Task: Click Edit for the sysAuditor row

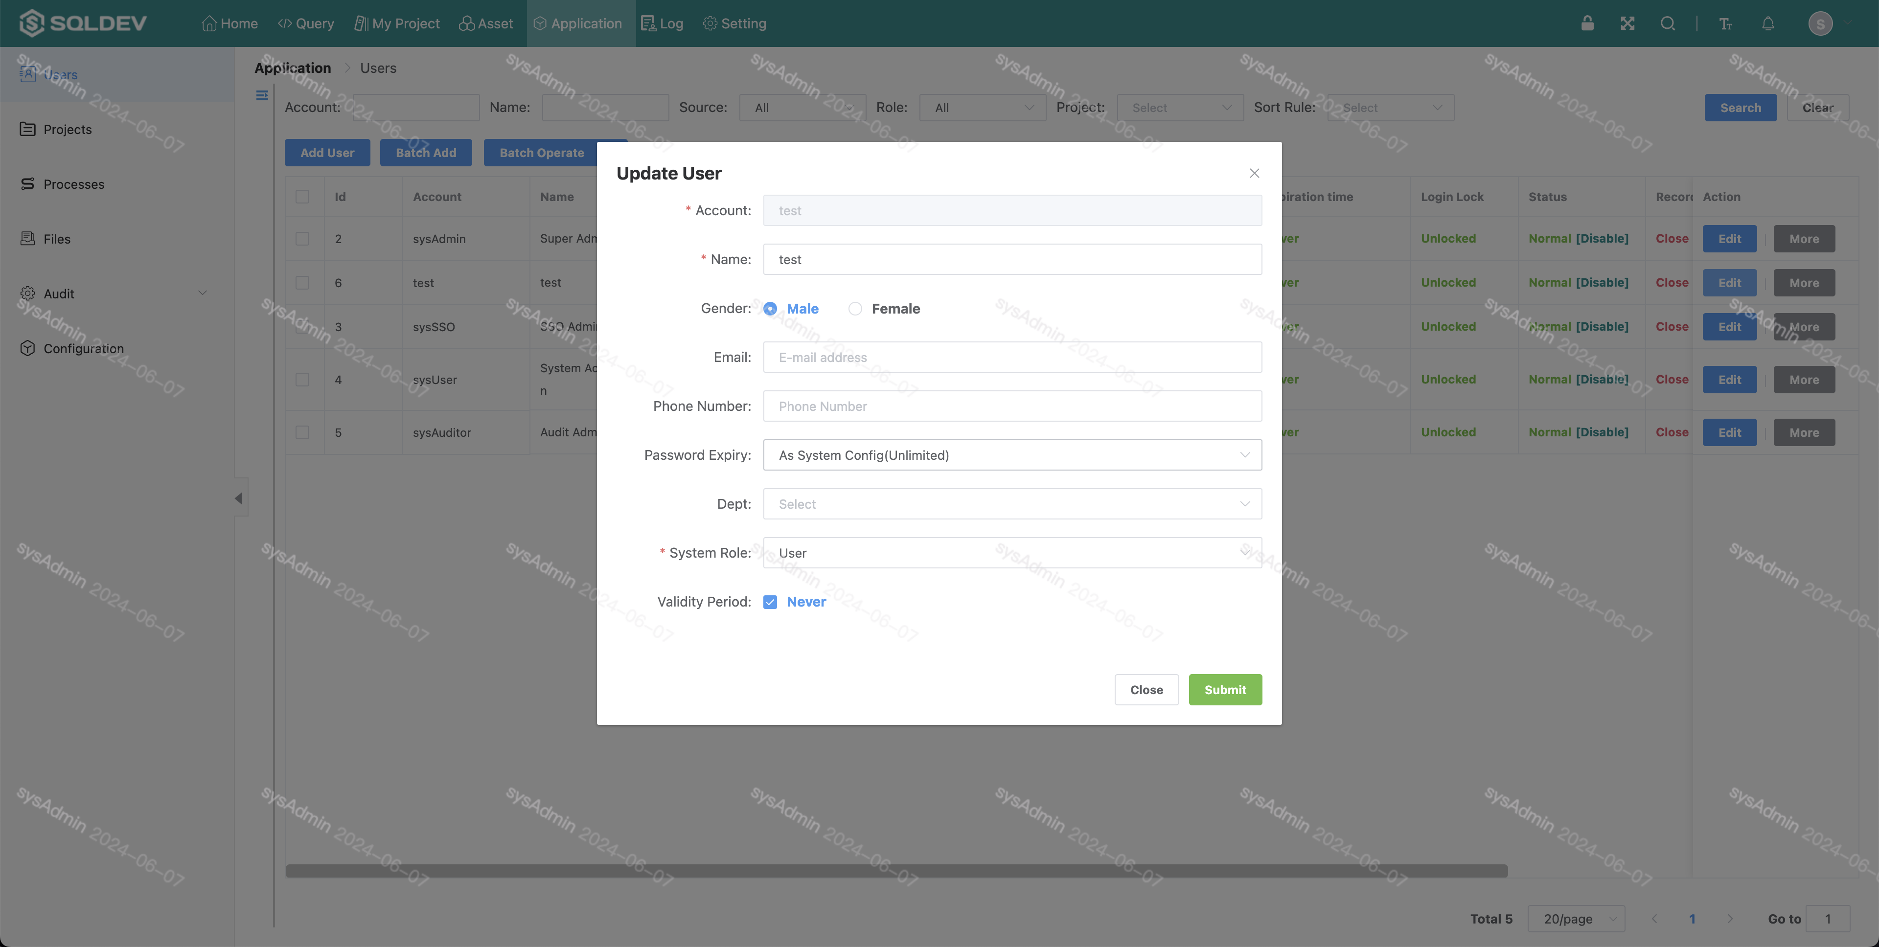Action: coord(1729,432)
